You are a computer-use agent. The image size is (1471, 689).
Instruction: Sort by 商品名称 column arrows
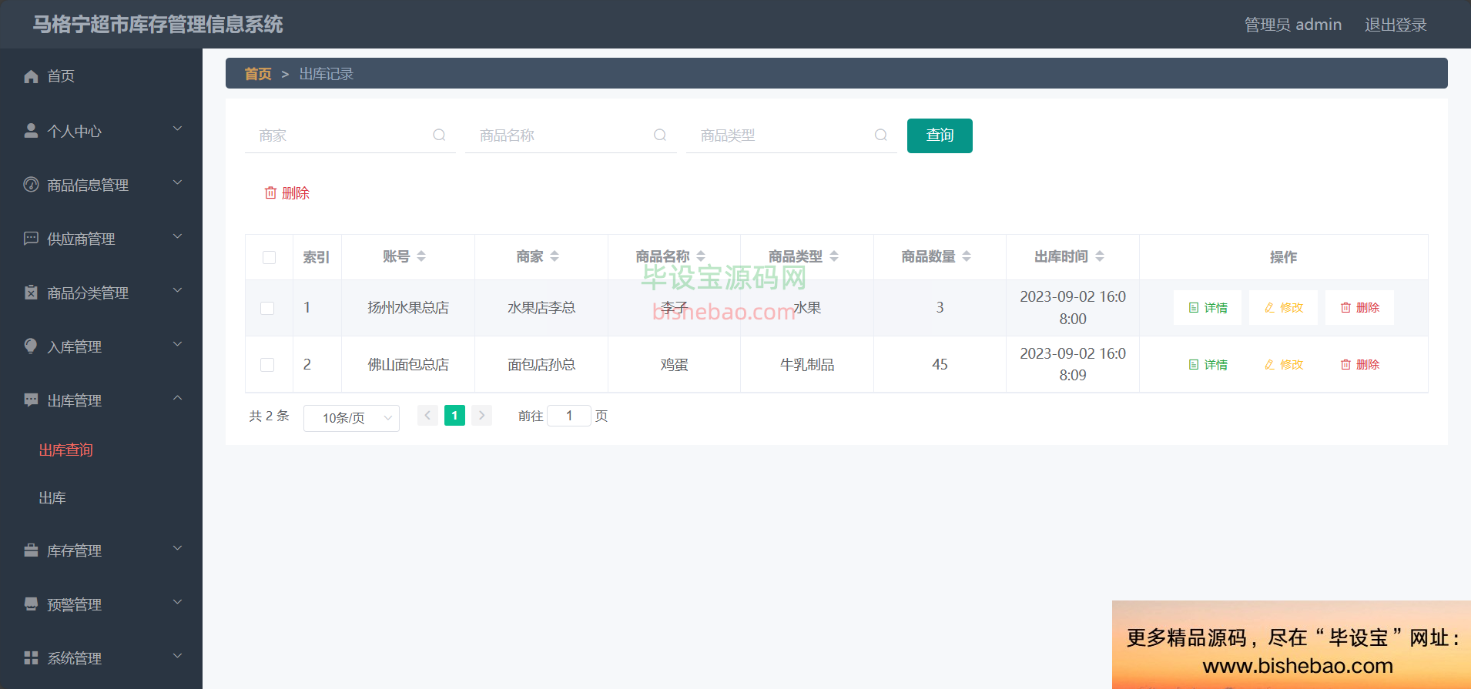(x=701, y=256)
